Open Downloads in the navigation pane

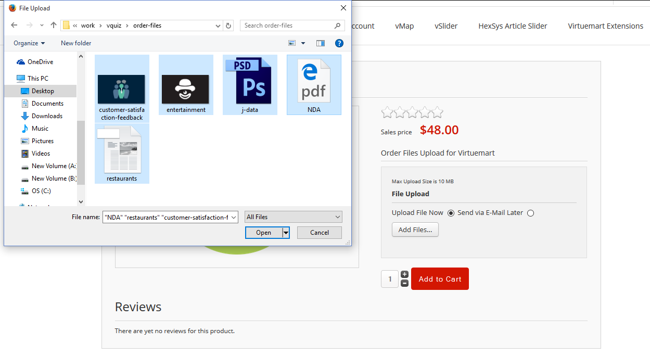47,116
